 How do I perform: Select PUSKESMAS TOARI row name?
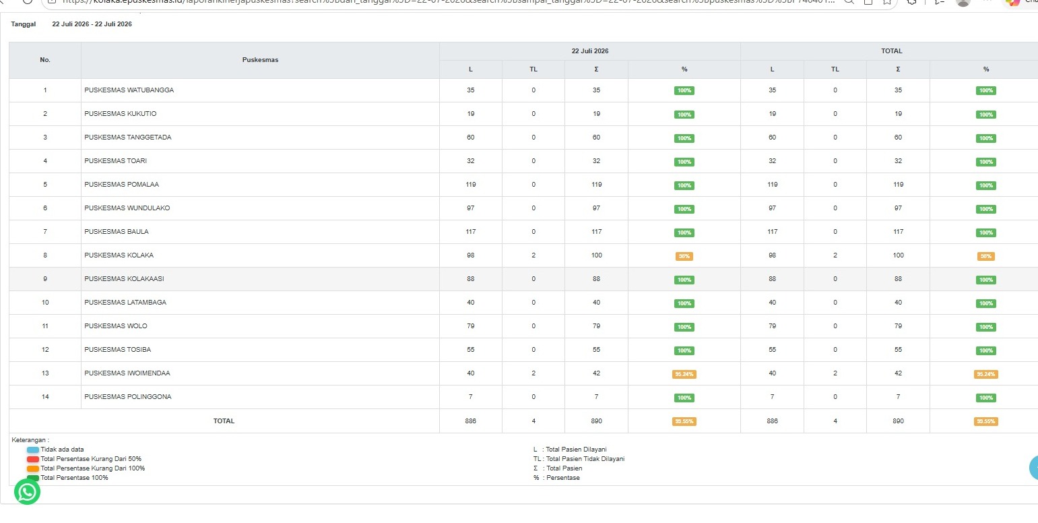116,161
